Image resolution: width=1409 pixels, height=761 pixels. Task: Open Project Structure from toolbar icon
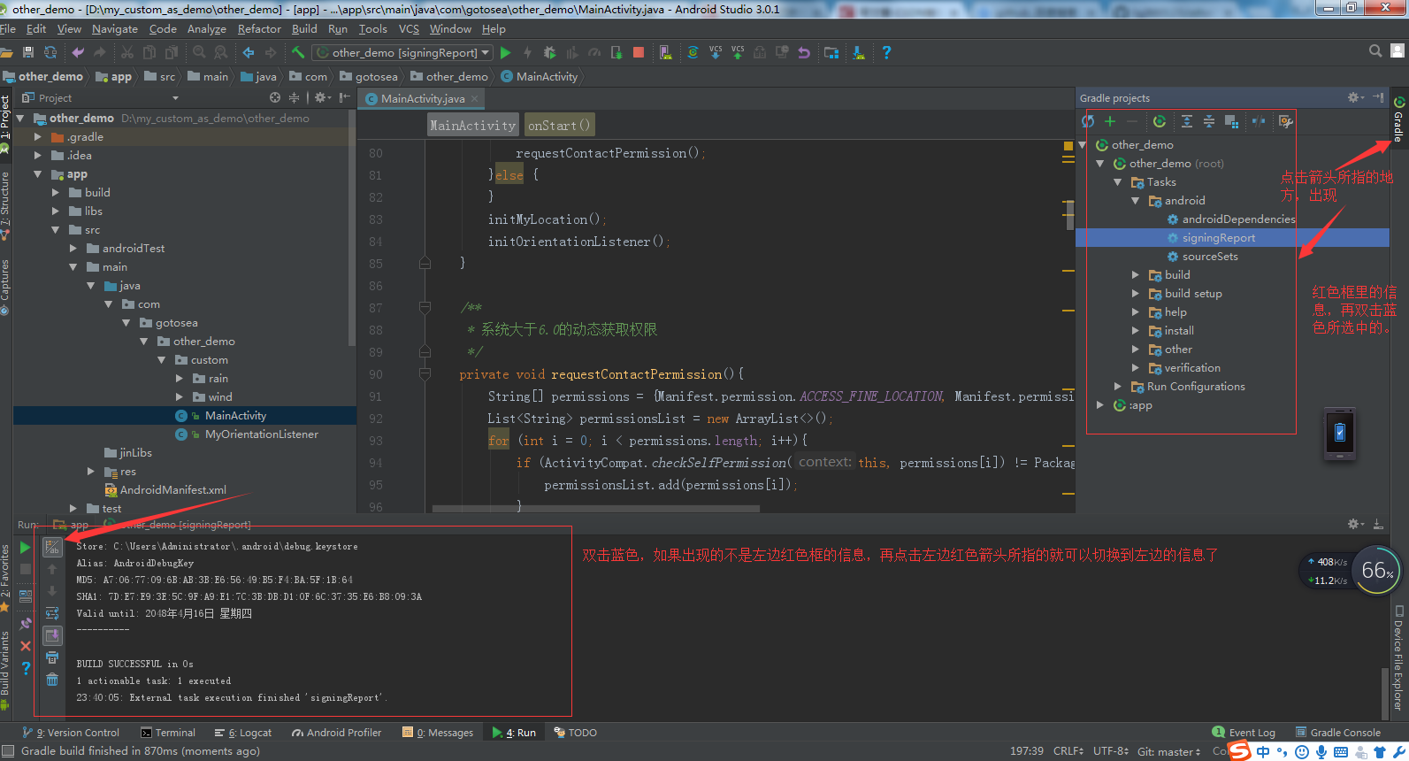(x=831, y=52)
